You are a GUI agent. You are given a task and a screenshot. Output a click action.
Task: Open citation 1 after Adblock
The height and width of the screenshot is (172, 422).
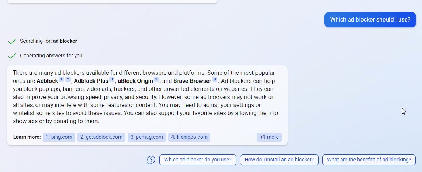click(61, 79)
